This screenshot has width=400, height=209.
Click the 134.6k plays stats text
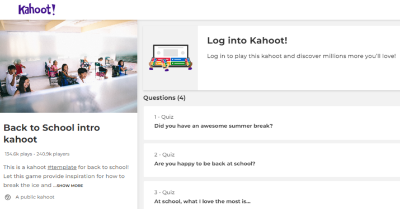[x=18, y=154]
